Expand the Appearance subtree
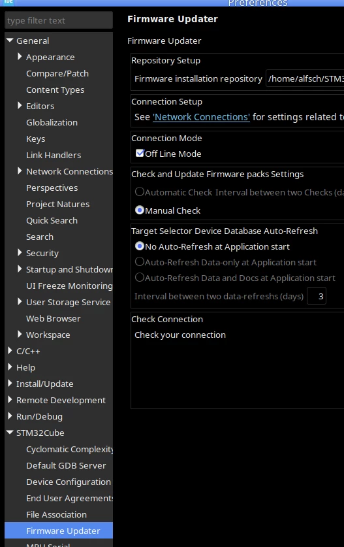Screen dimensions: 344x547 coord(20,56)
